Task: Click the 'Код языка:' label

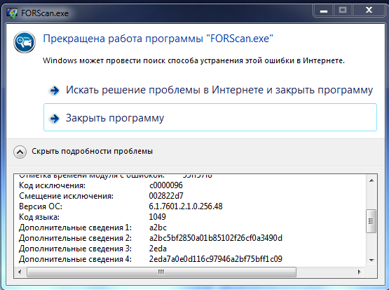Action: 39,217
